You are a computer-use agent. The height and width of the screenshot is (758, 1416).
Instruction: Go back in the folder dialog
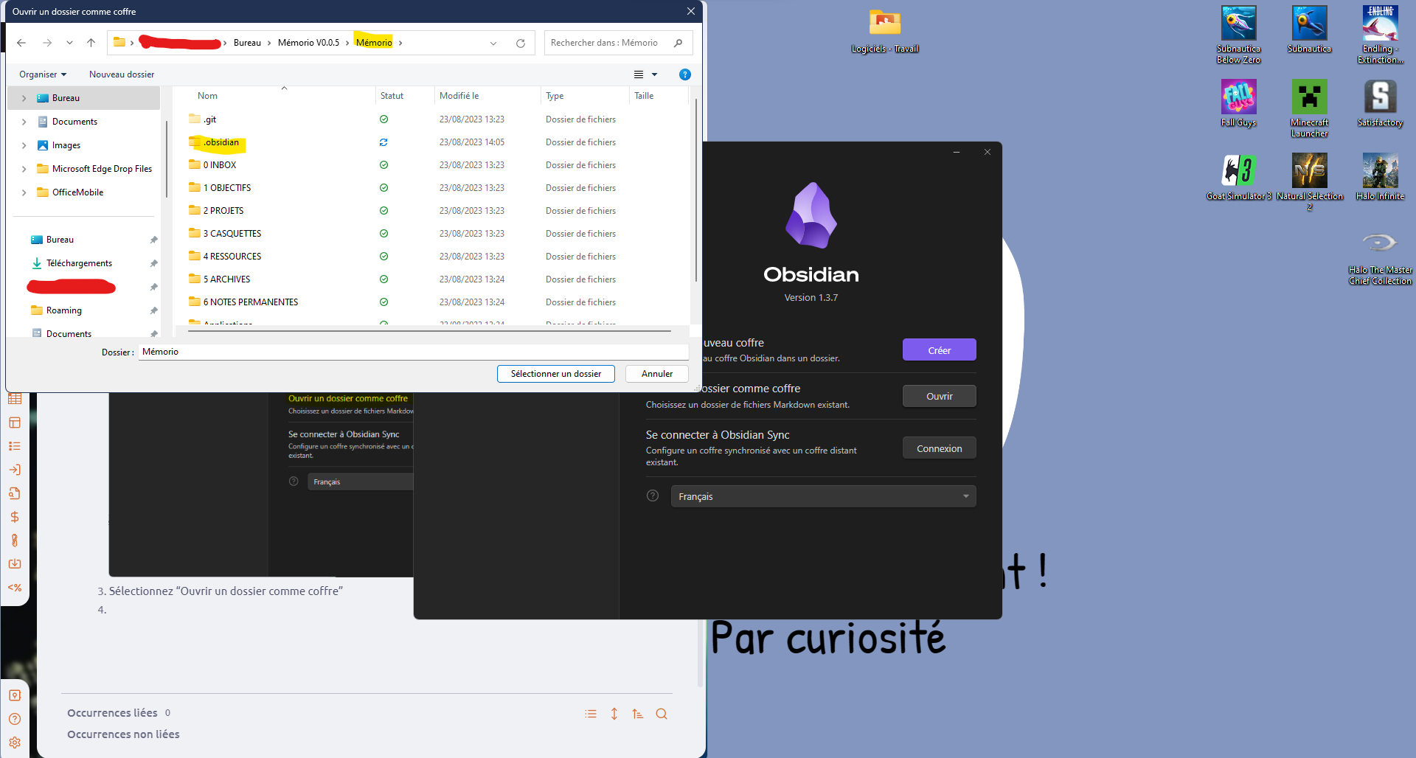click(21, 43)
